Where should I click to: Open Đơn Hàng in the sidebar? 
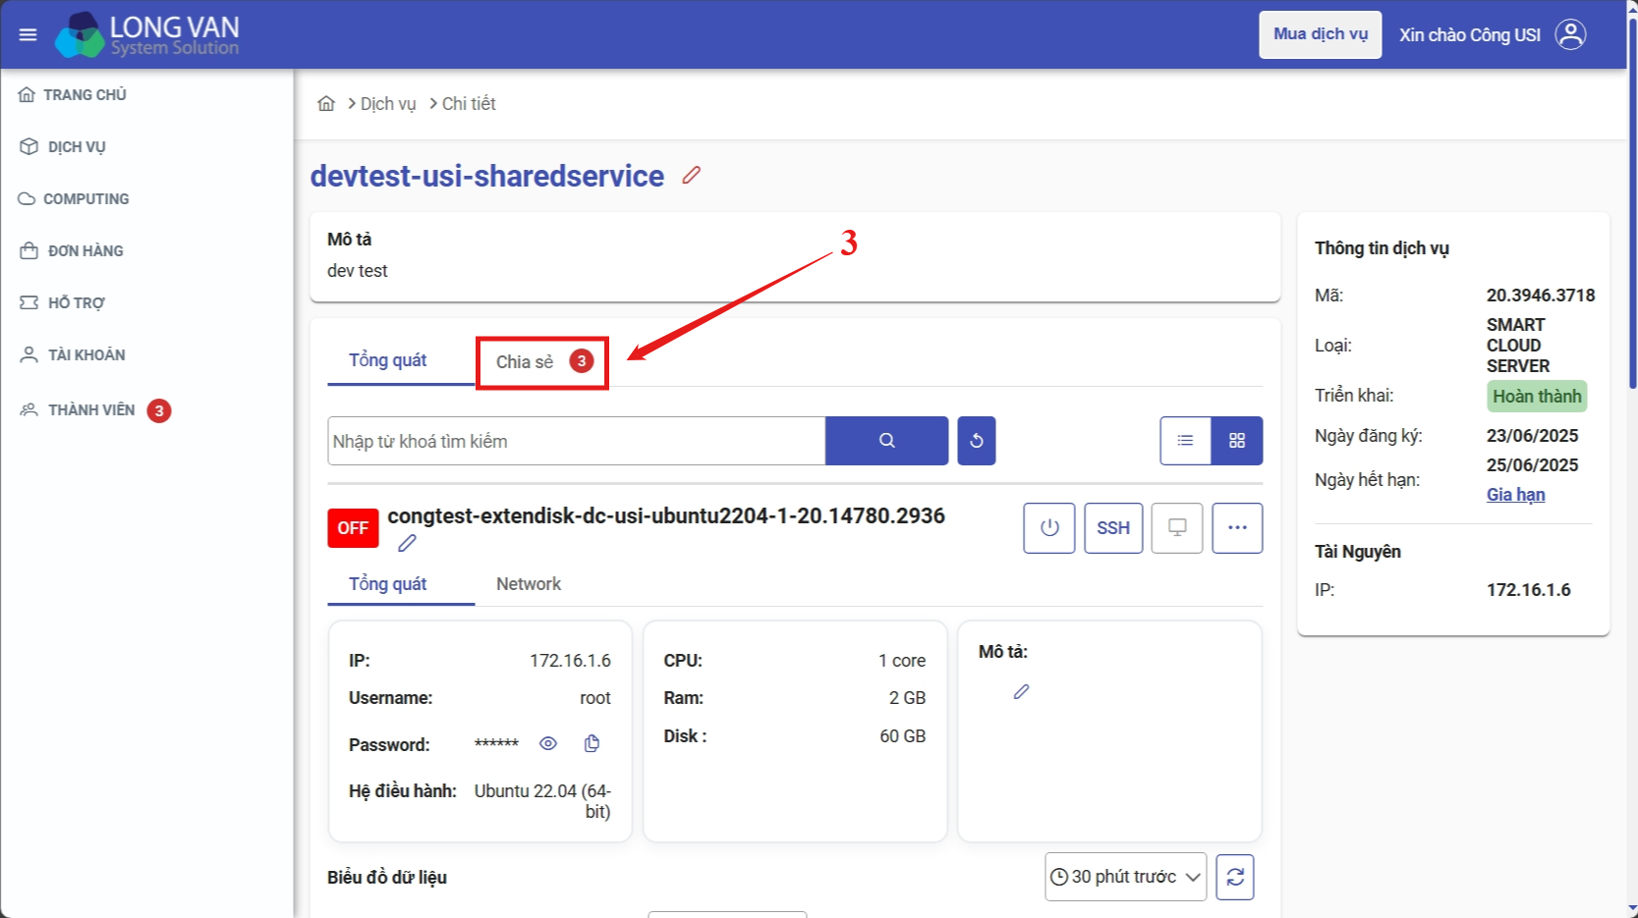tap(72, 251)
